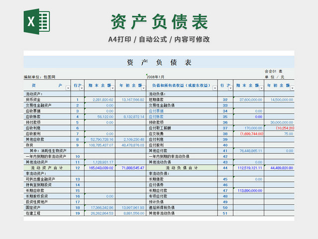
Task: Select the 编制单位：包图网 cell
Action: 40,77
